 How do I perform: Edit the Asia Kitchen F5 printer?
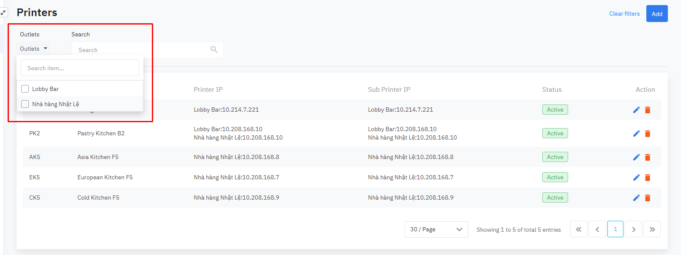[636, 157]
